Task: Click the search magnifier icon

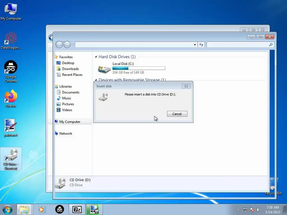Action: point(271,45)
